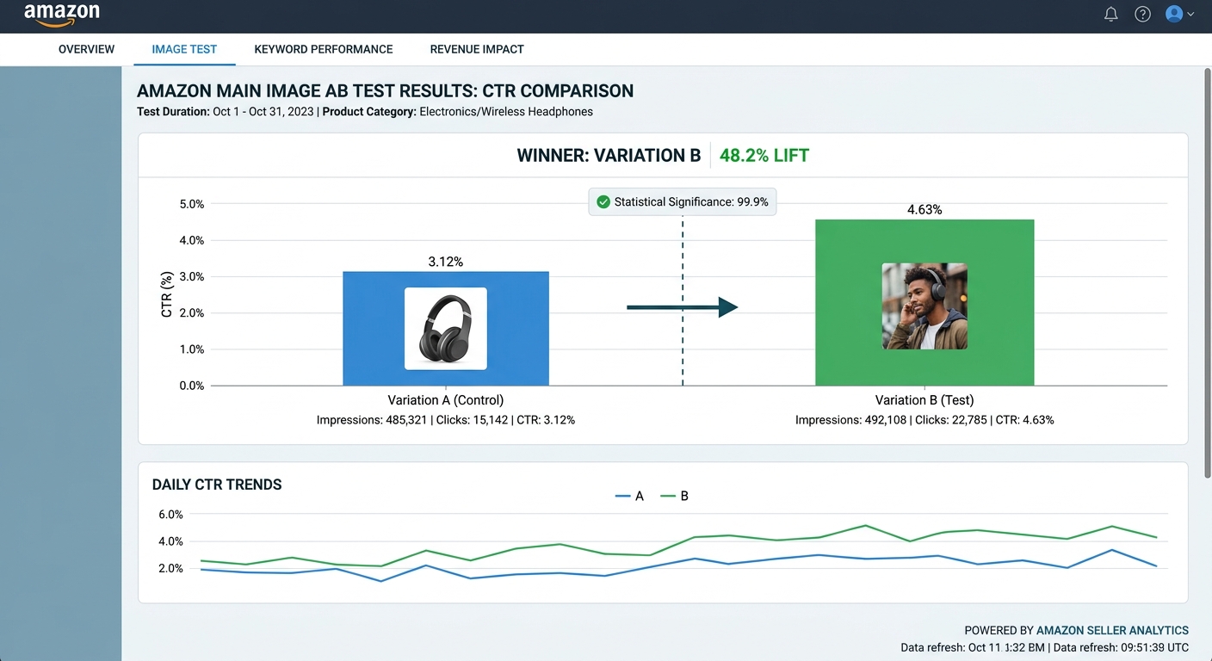Image resolution: width=1212 pixels, height=661 pixels.
Task: Switch to the Overview tab
Action: click(x=86, y=49)
